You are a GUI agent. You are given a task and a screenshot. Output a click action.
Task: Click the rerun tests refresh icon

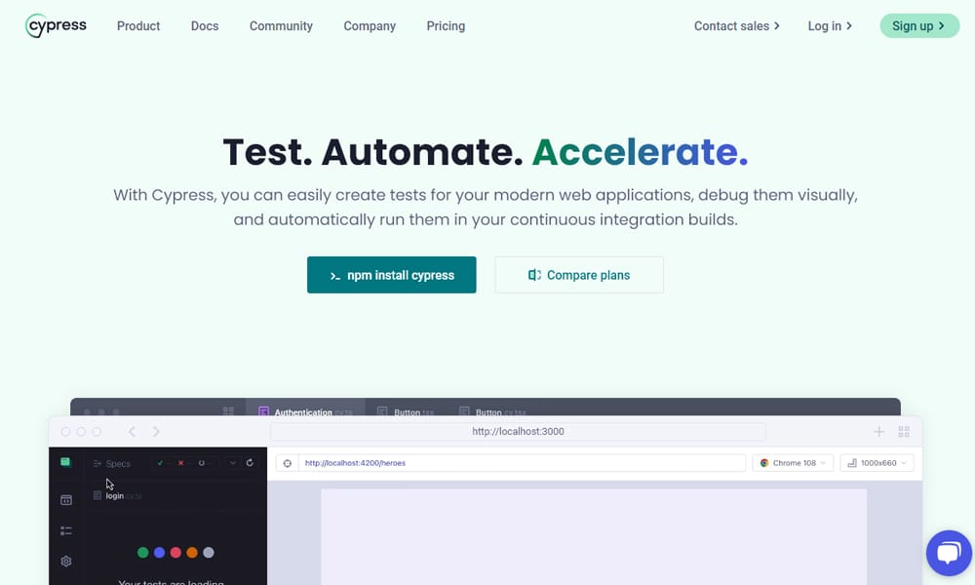[x=250, y=463]
